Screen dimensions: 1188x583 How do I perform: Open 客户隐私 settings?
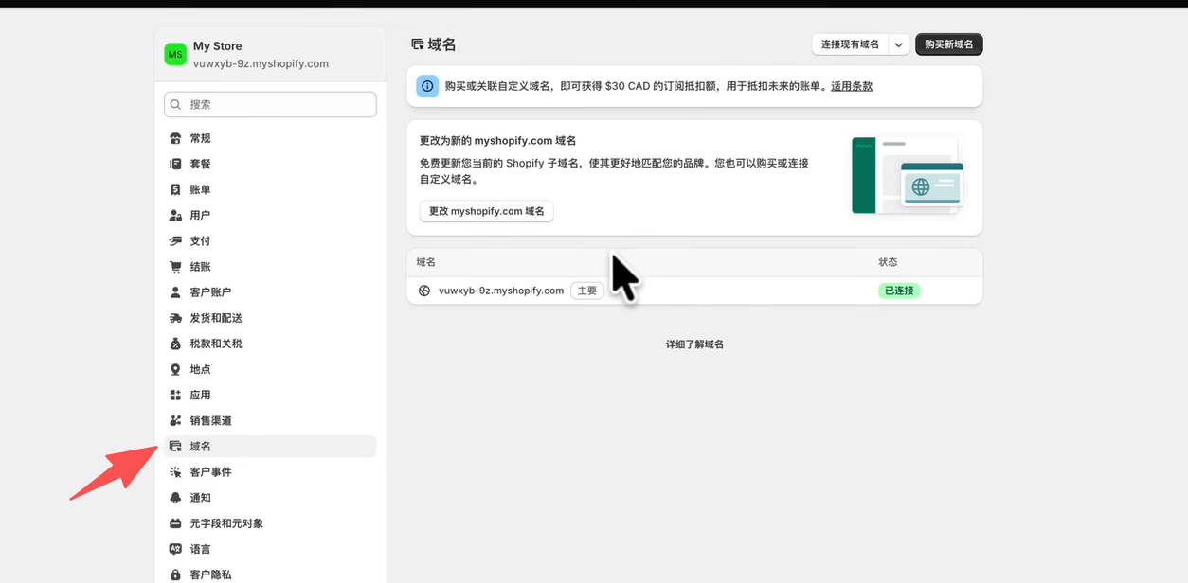(x=270, y=574)
